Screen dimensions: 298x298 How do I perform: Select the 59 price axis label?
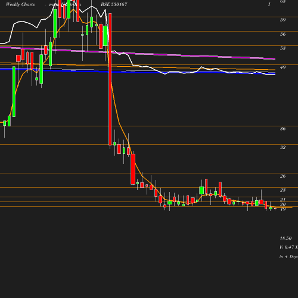coord(283,20)
